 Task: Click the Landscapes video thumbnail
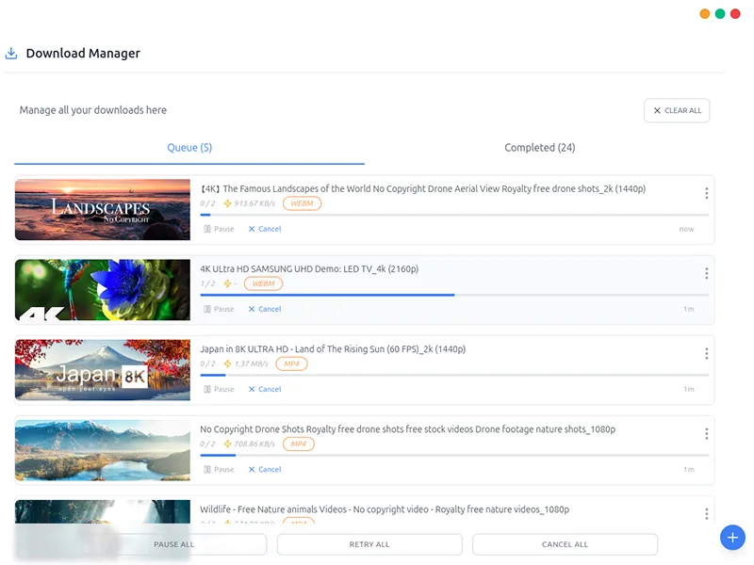click(102, 208)
